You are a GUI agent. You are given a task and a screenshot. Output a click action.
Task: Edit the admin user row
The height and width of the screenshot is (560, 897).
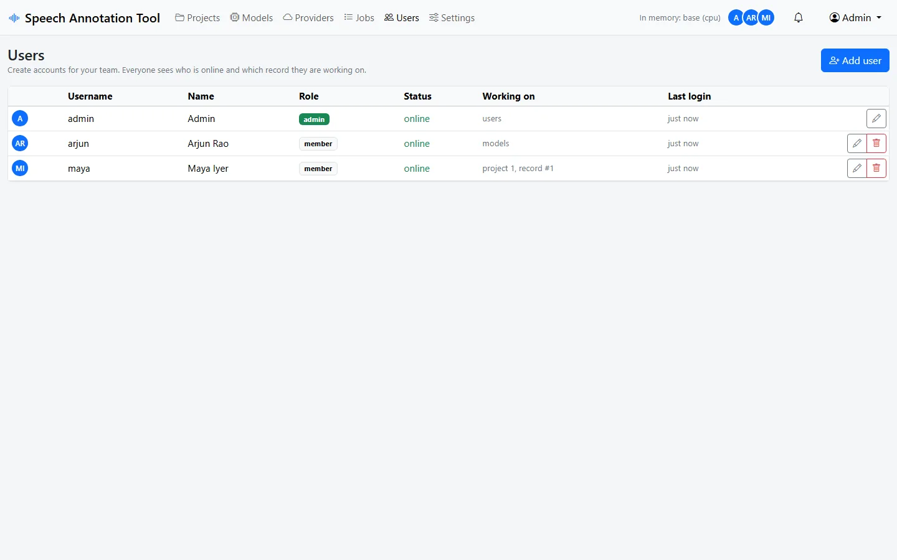click(x=876, y=118)
